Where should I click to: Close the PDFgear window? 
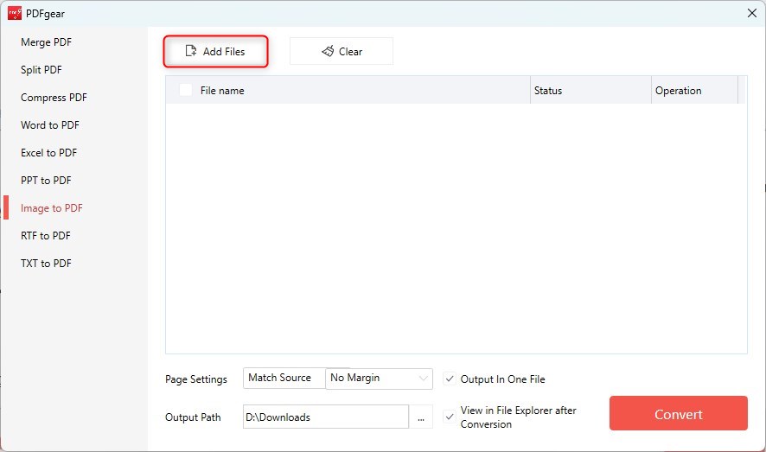pyautogui.click(x=752, y=13)
